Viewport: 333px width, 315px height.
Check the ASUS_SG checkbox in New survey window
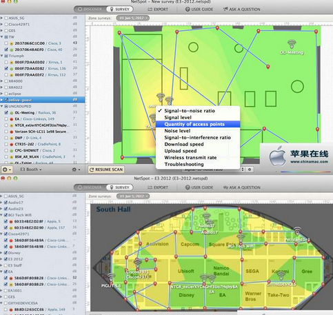[6, 18]
